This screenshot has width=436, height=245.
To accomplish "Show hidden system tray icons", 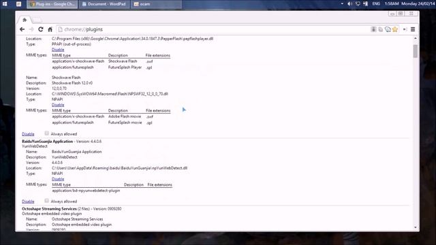I will [x=342, y=4].
